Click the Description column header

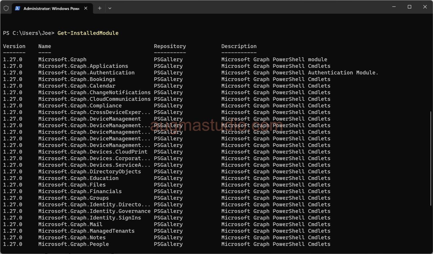coord(239,46)
